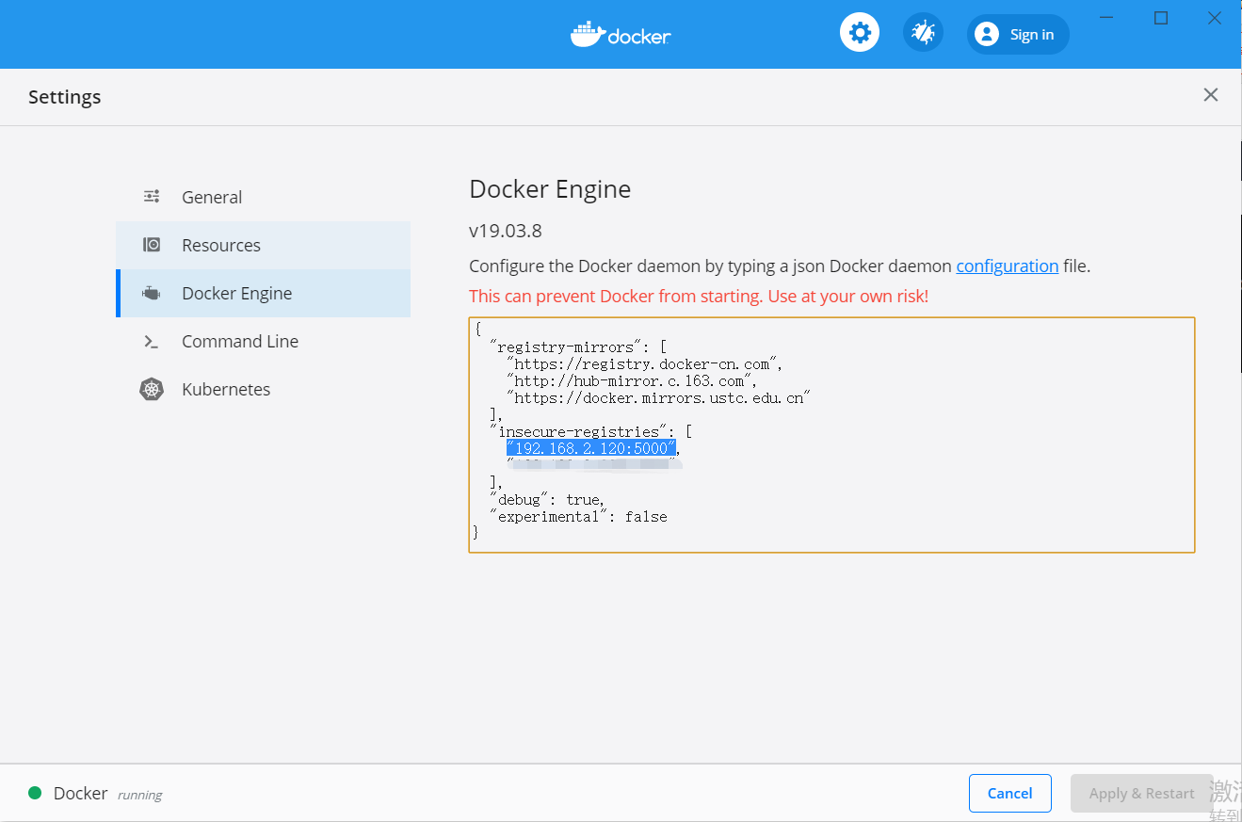Switch to the Kubernetes tab

[226, 389]
